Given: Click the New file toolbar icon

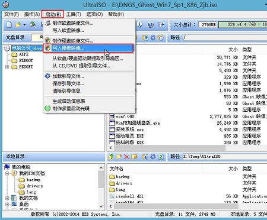Looking at the screenshot, I should tap(9, 25).
